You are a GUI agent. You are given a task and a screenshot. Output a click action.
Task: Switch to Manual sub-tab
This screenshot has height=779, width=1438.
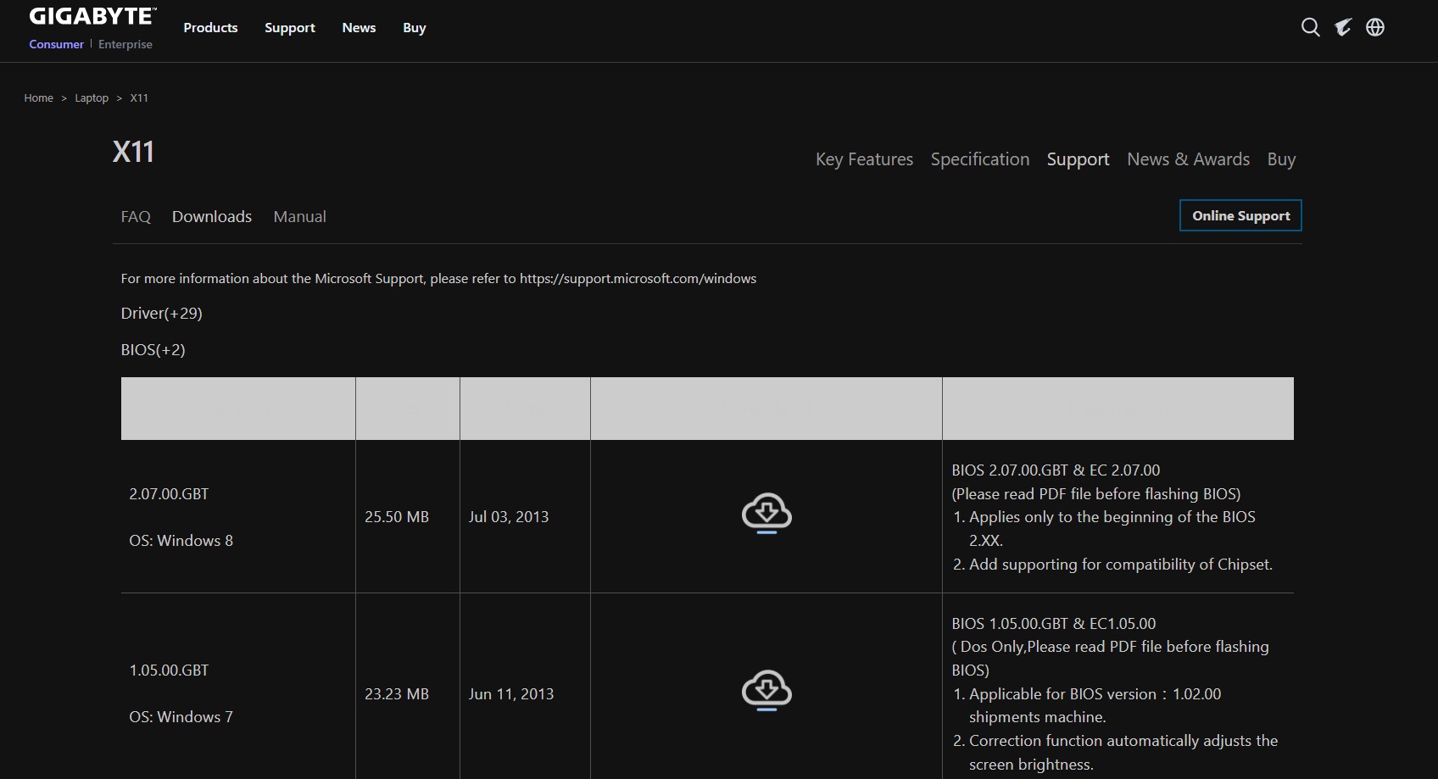299,217
